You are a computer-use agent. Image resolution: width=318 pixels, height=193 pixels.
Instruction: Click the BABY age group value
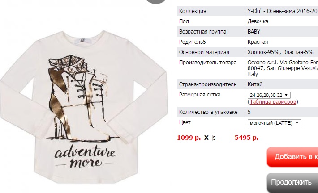click(254, 32)
